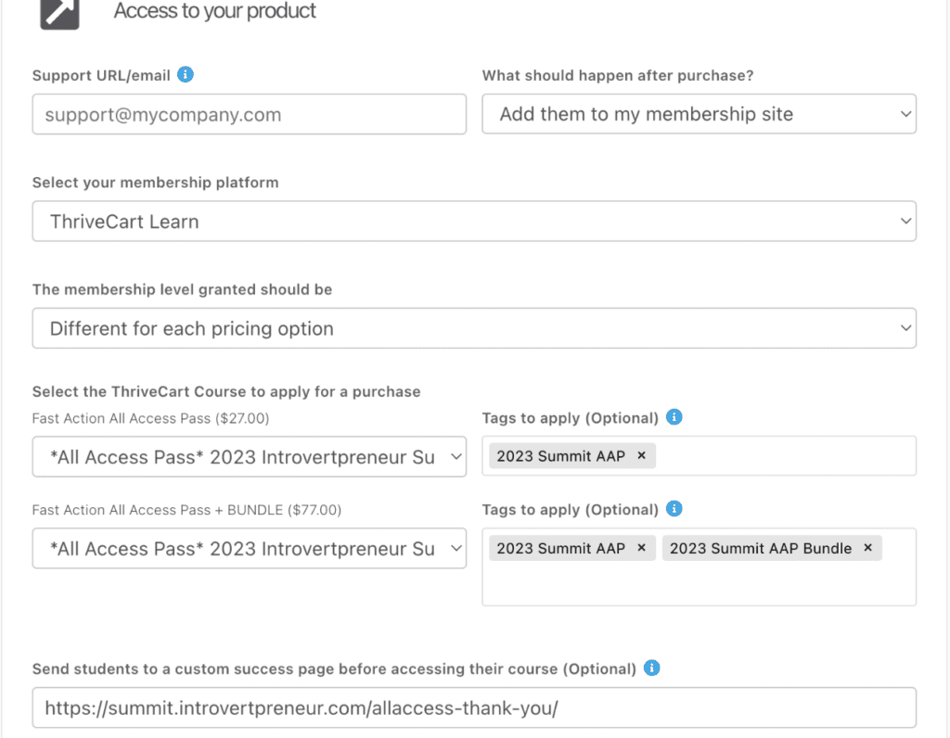Screen dimensions: 950x738
Task: Click the info icon next to custom success page label
Action: (x=652, y=668)
